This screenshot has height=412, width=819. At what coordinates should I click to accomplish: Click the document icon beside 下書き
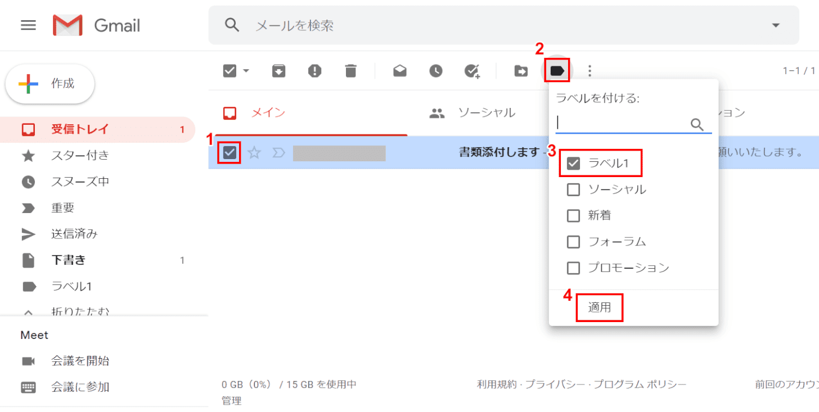click(x=28, y=260)
